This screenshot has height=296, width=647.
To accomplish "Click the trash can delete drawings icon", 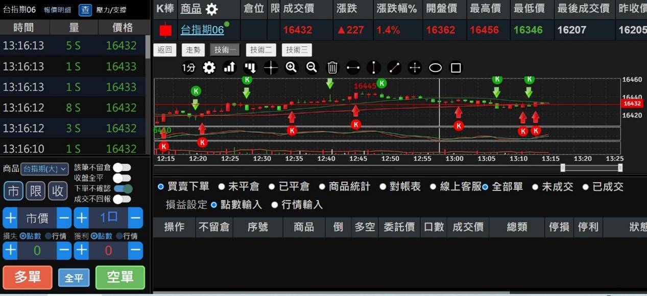I will (332, 68).
